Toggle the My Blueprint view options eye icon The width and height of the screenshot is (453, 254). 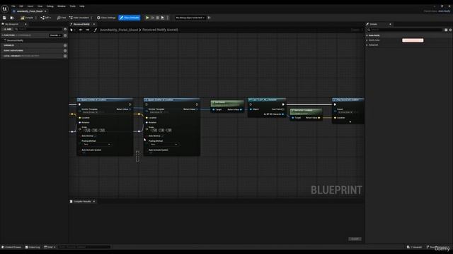coord(65,29)
